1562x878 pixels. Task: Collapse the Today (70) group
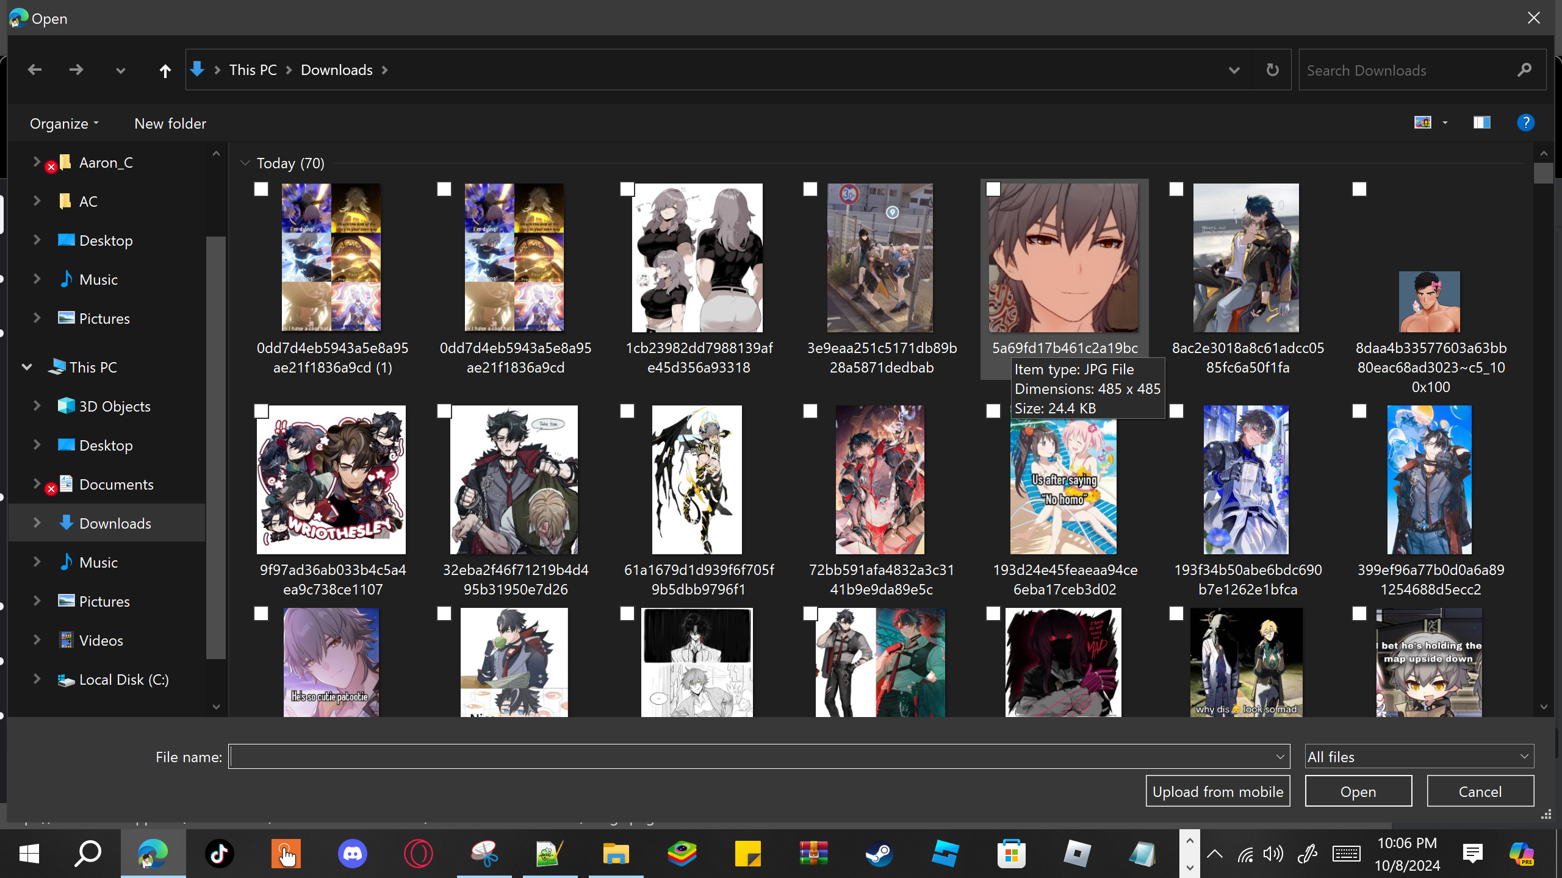pyautogui.click(x=245, y=163)
